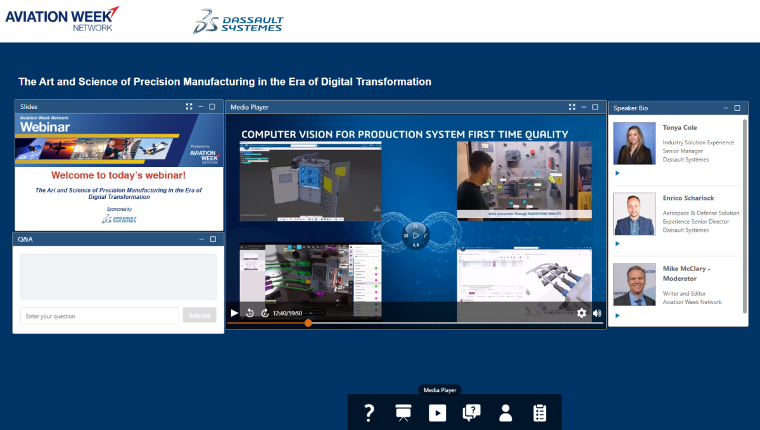Mute the media player volume
The width and height of the screenshot is (760, 430).
(x=597, y=313)
